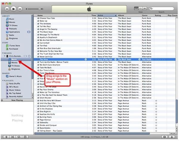The image size is (179, 141).
Task: Sort by the Genre column
Action: tap(148, 16)
